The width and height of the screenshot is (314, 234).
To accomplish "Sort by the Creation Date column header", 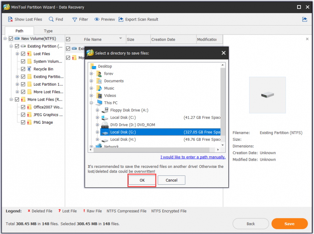I will [173, 39].
